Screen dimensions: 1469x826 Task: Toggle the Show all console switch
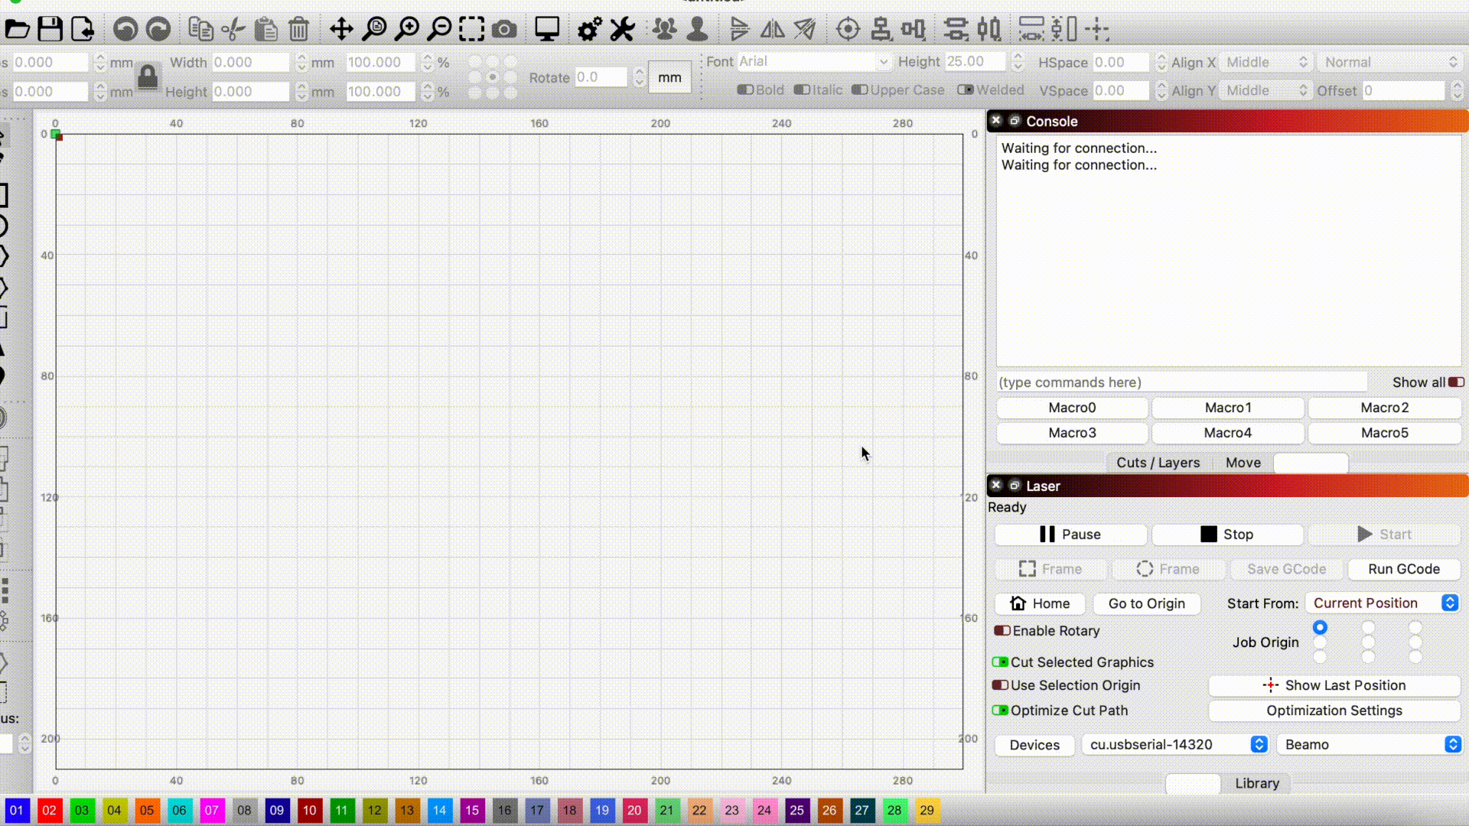click(1456, 382)
